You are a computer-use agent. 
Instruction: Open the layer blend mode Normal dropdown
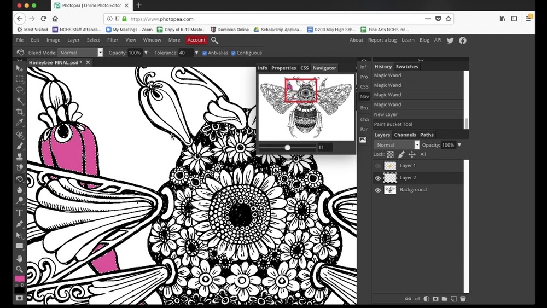point(397,145)
